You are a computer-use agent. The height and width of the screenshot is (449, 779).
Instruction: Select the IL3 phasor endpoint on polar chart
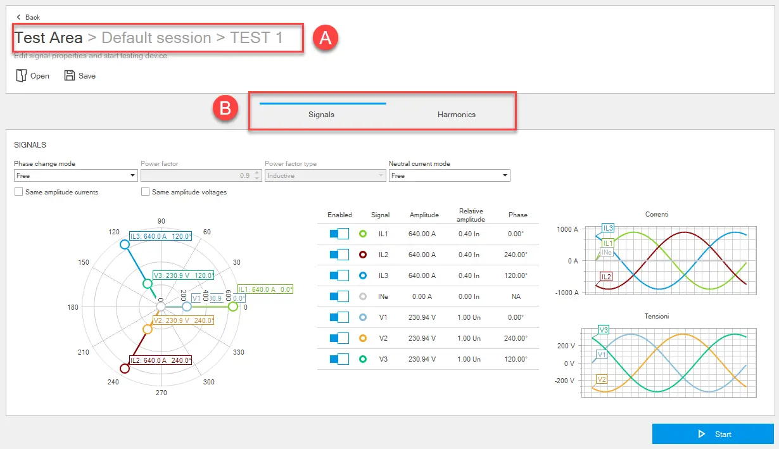click(124, 244)
